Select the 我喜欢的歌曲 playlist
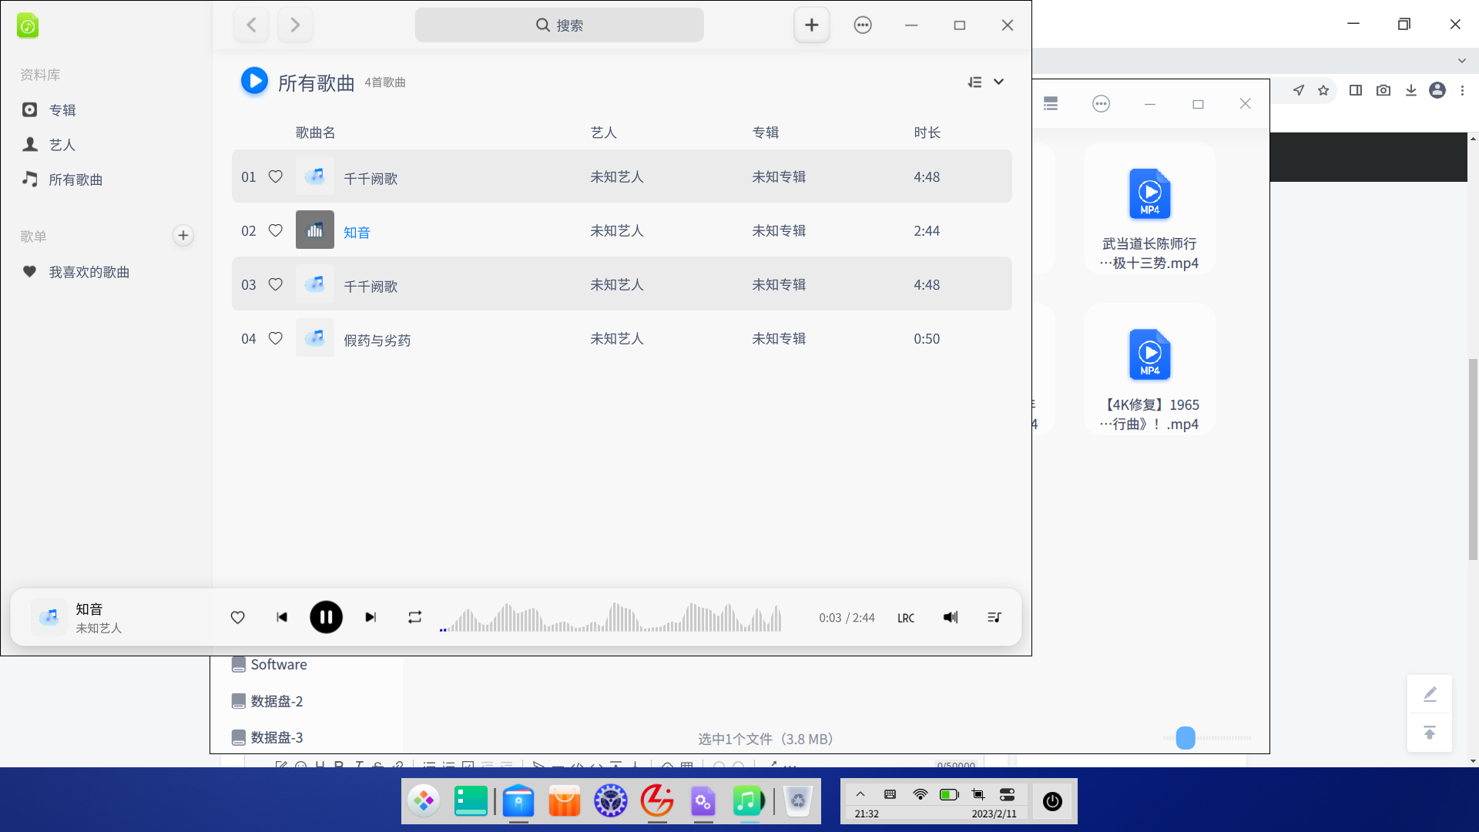The image size is (1479, 832). pyautogui.click(x=89, y=272)
